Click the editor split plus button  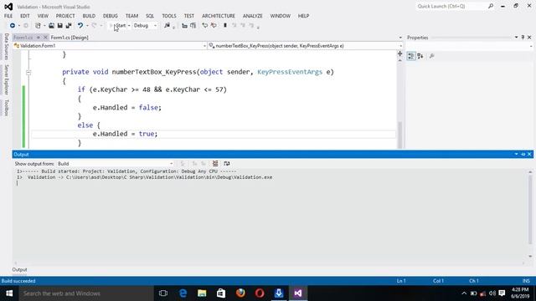[x=400, y=54]
